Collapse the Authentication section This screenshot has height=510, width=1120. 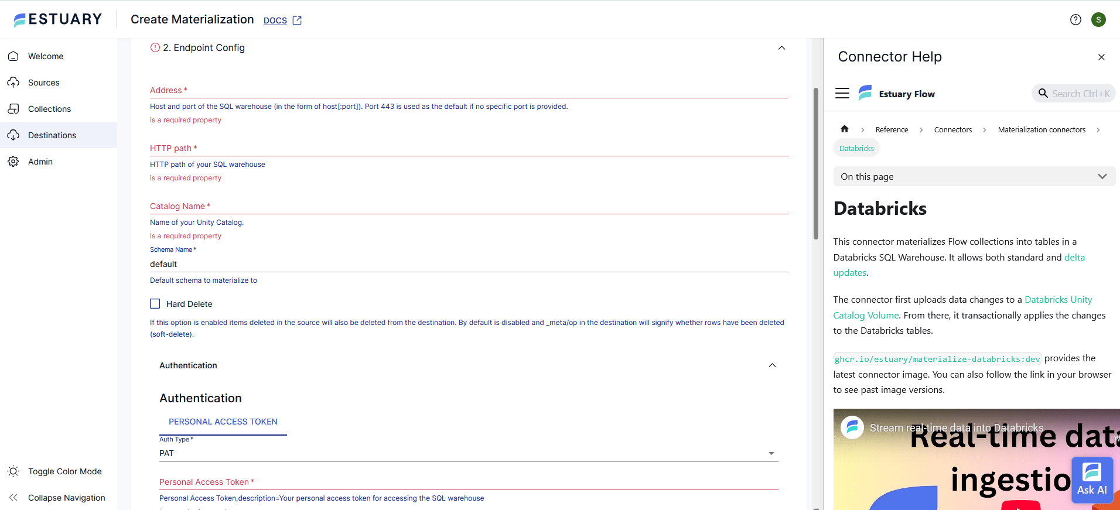point(772,365)
